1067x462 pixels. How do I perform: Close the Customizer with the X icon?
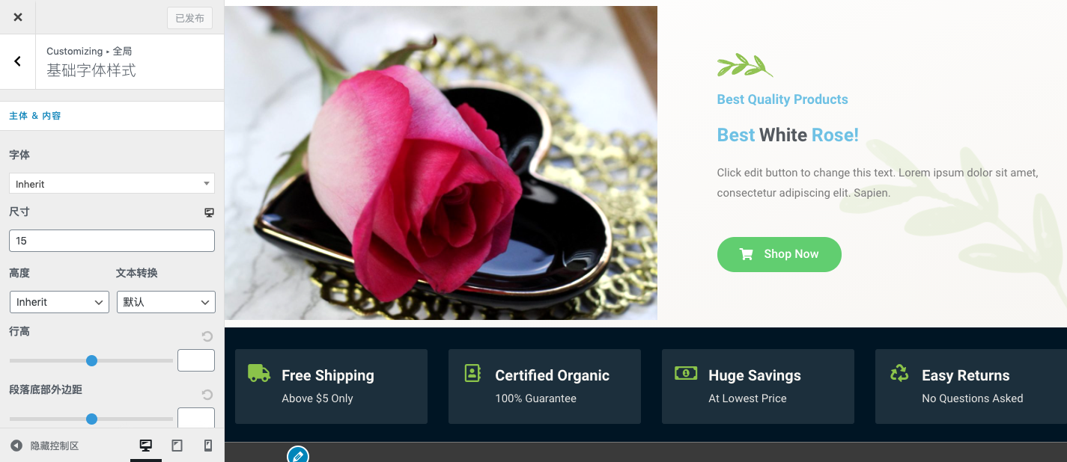18,17
